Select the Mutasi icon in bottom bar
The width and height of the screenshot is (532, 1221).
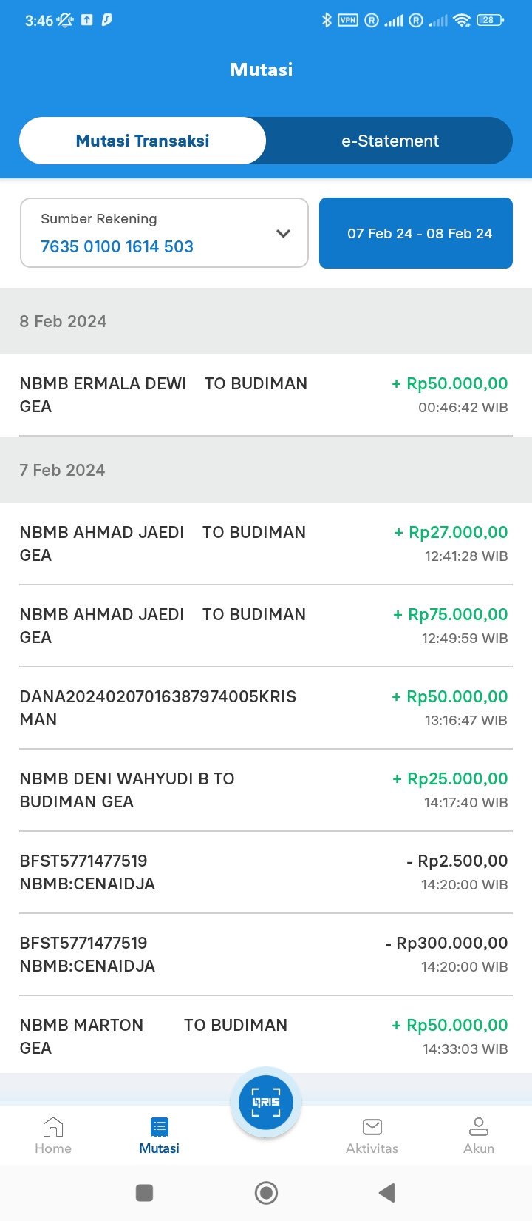point(160,1127)
